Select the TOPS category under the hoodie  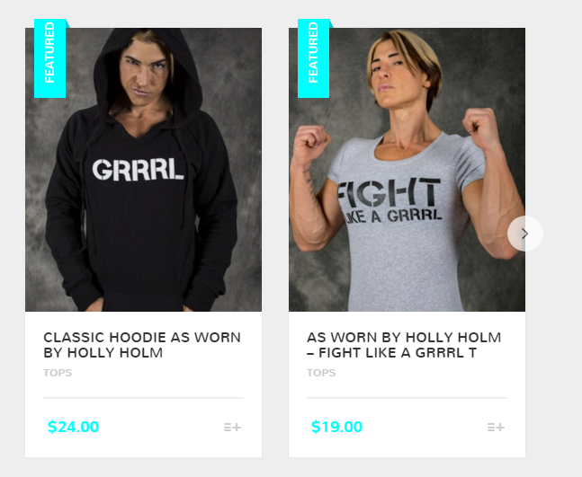58,373
